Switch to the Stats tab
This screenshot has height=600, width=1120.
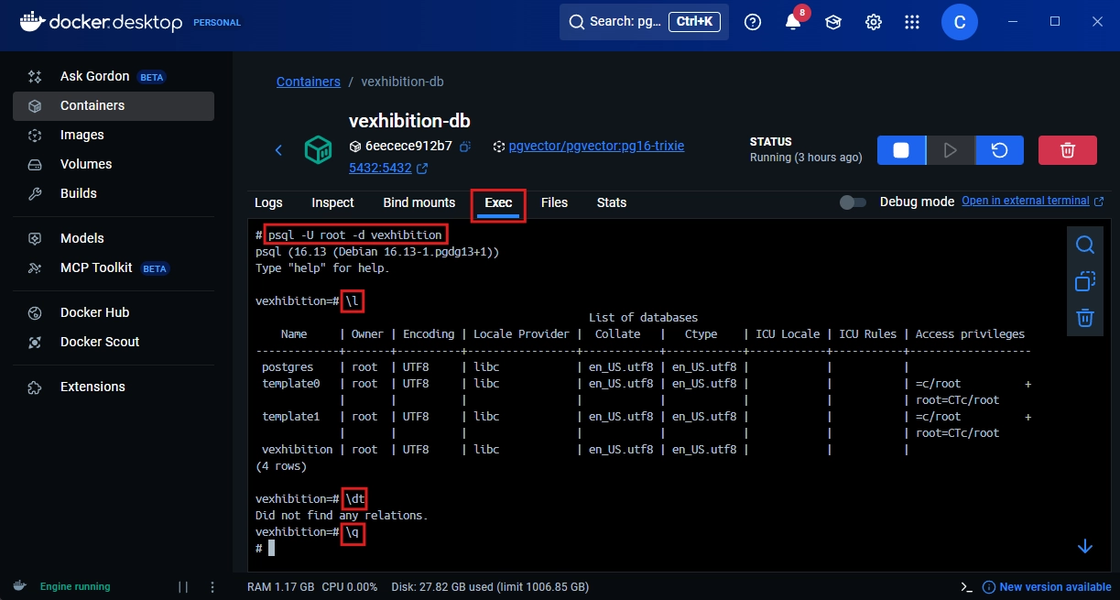[612, 202]
